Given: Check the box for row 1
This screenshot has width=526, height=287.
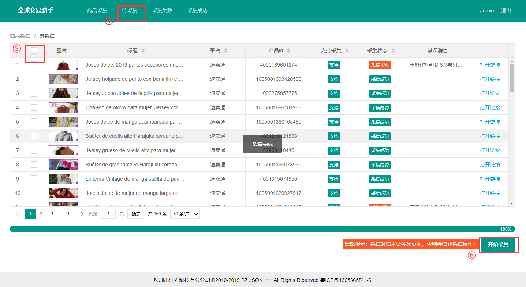Looking at the screenshot, I should point(34,65).
